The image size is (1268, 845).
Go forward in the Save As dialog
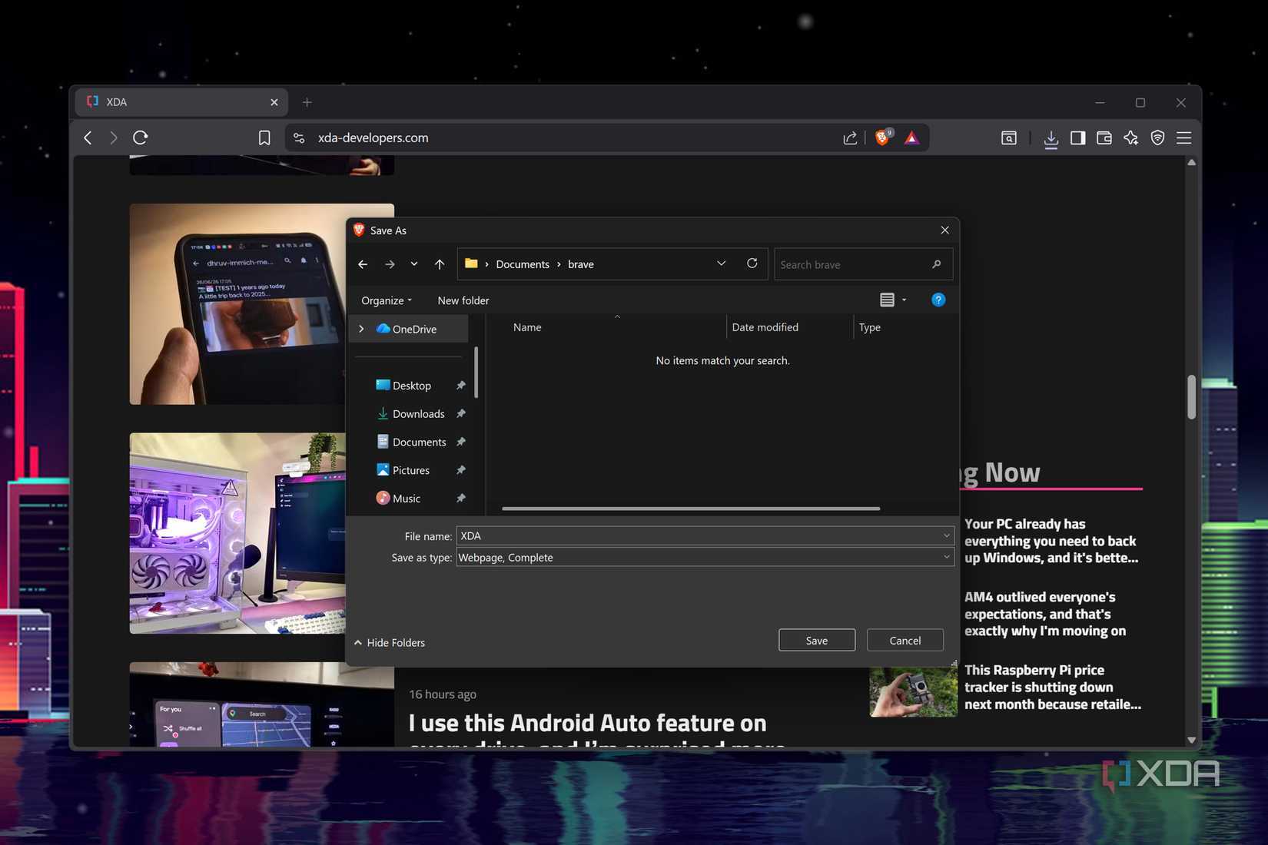(x=390, y=264)
